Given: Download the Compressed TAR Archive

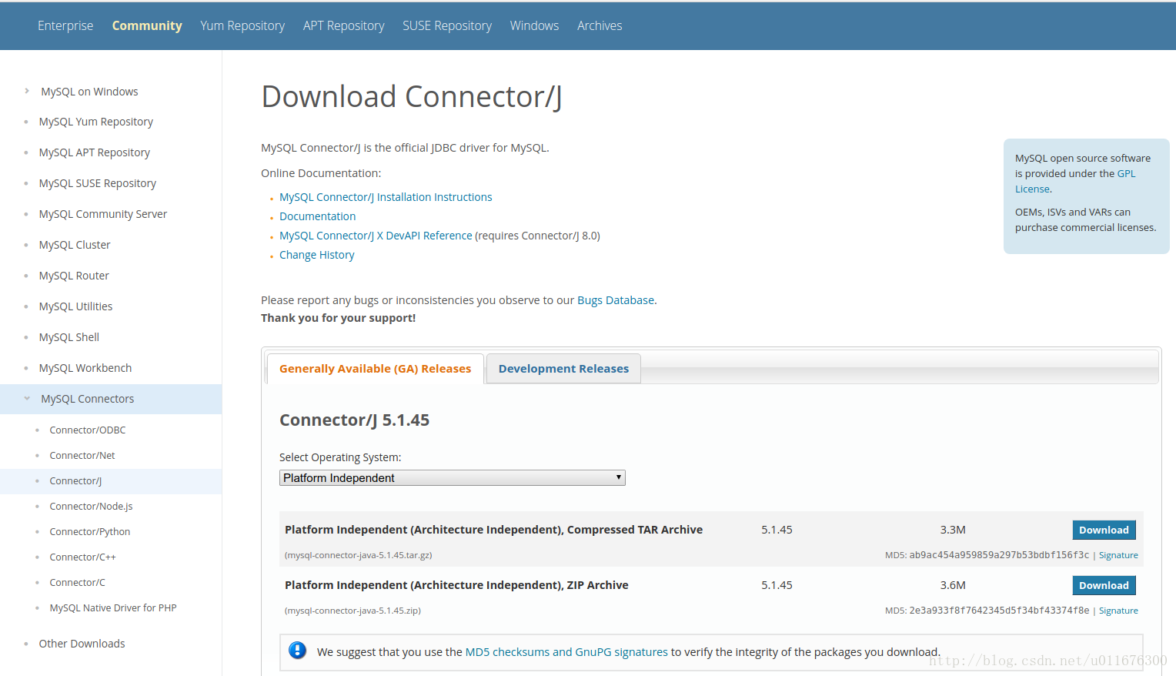Looking at the screenshot, I should click(1104, 530).
